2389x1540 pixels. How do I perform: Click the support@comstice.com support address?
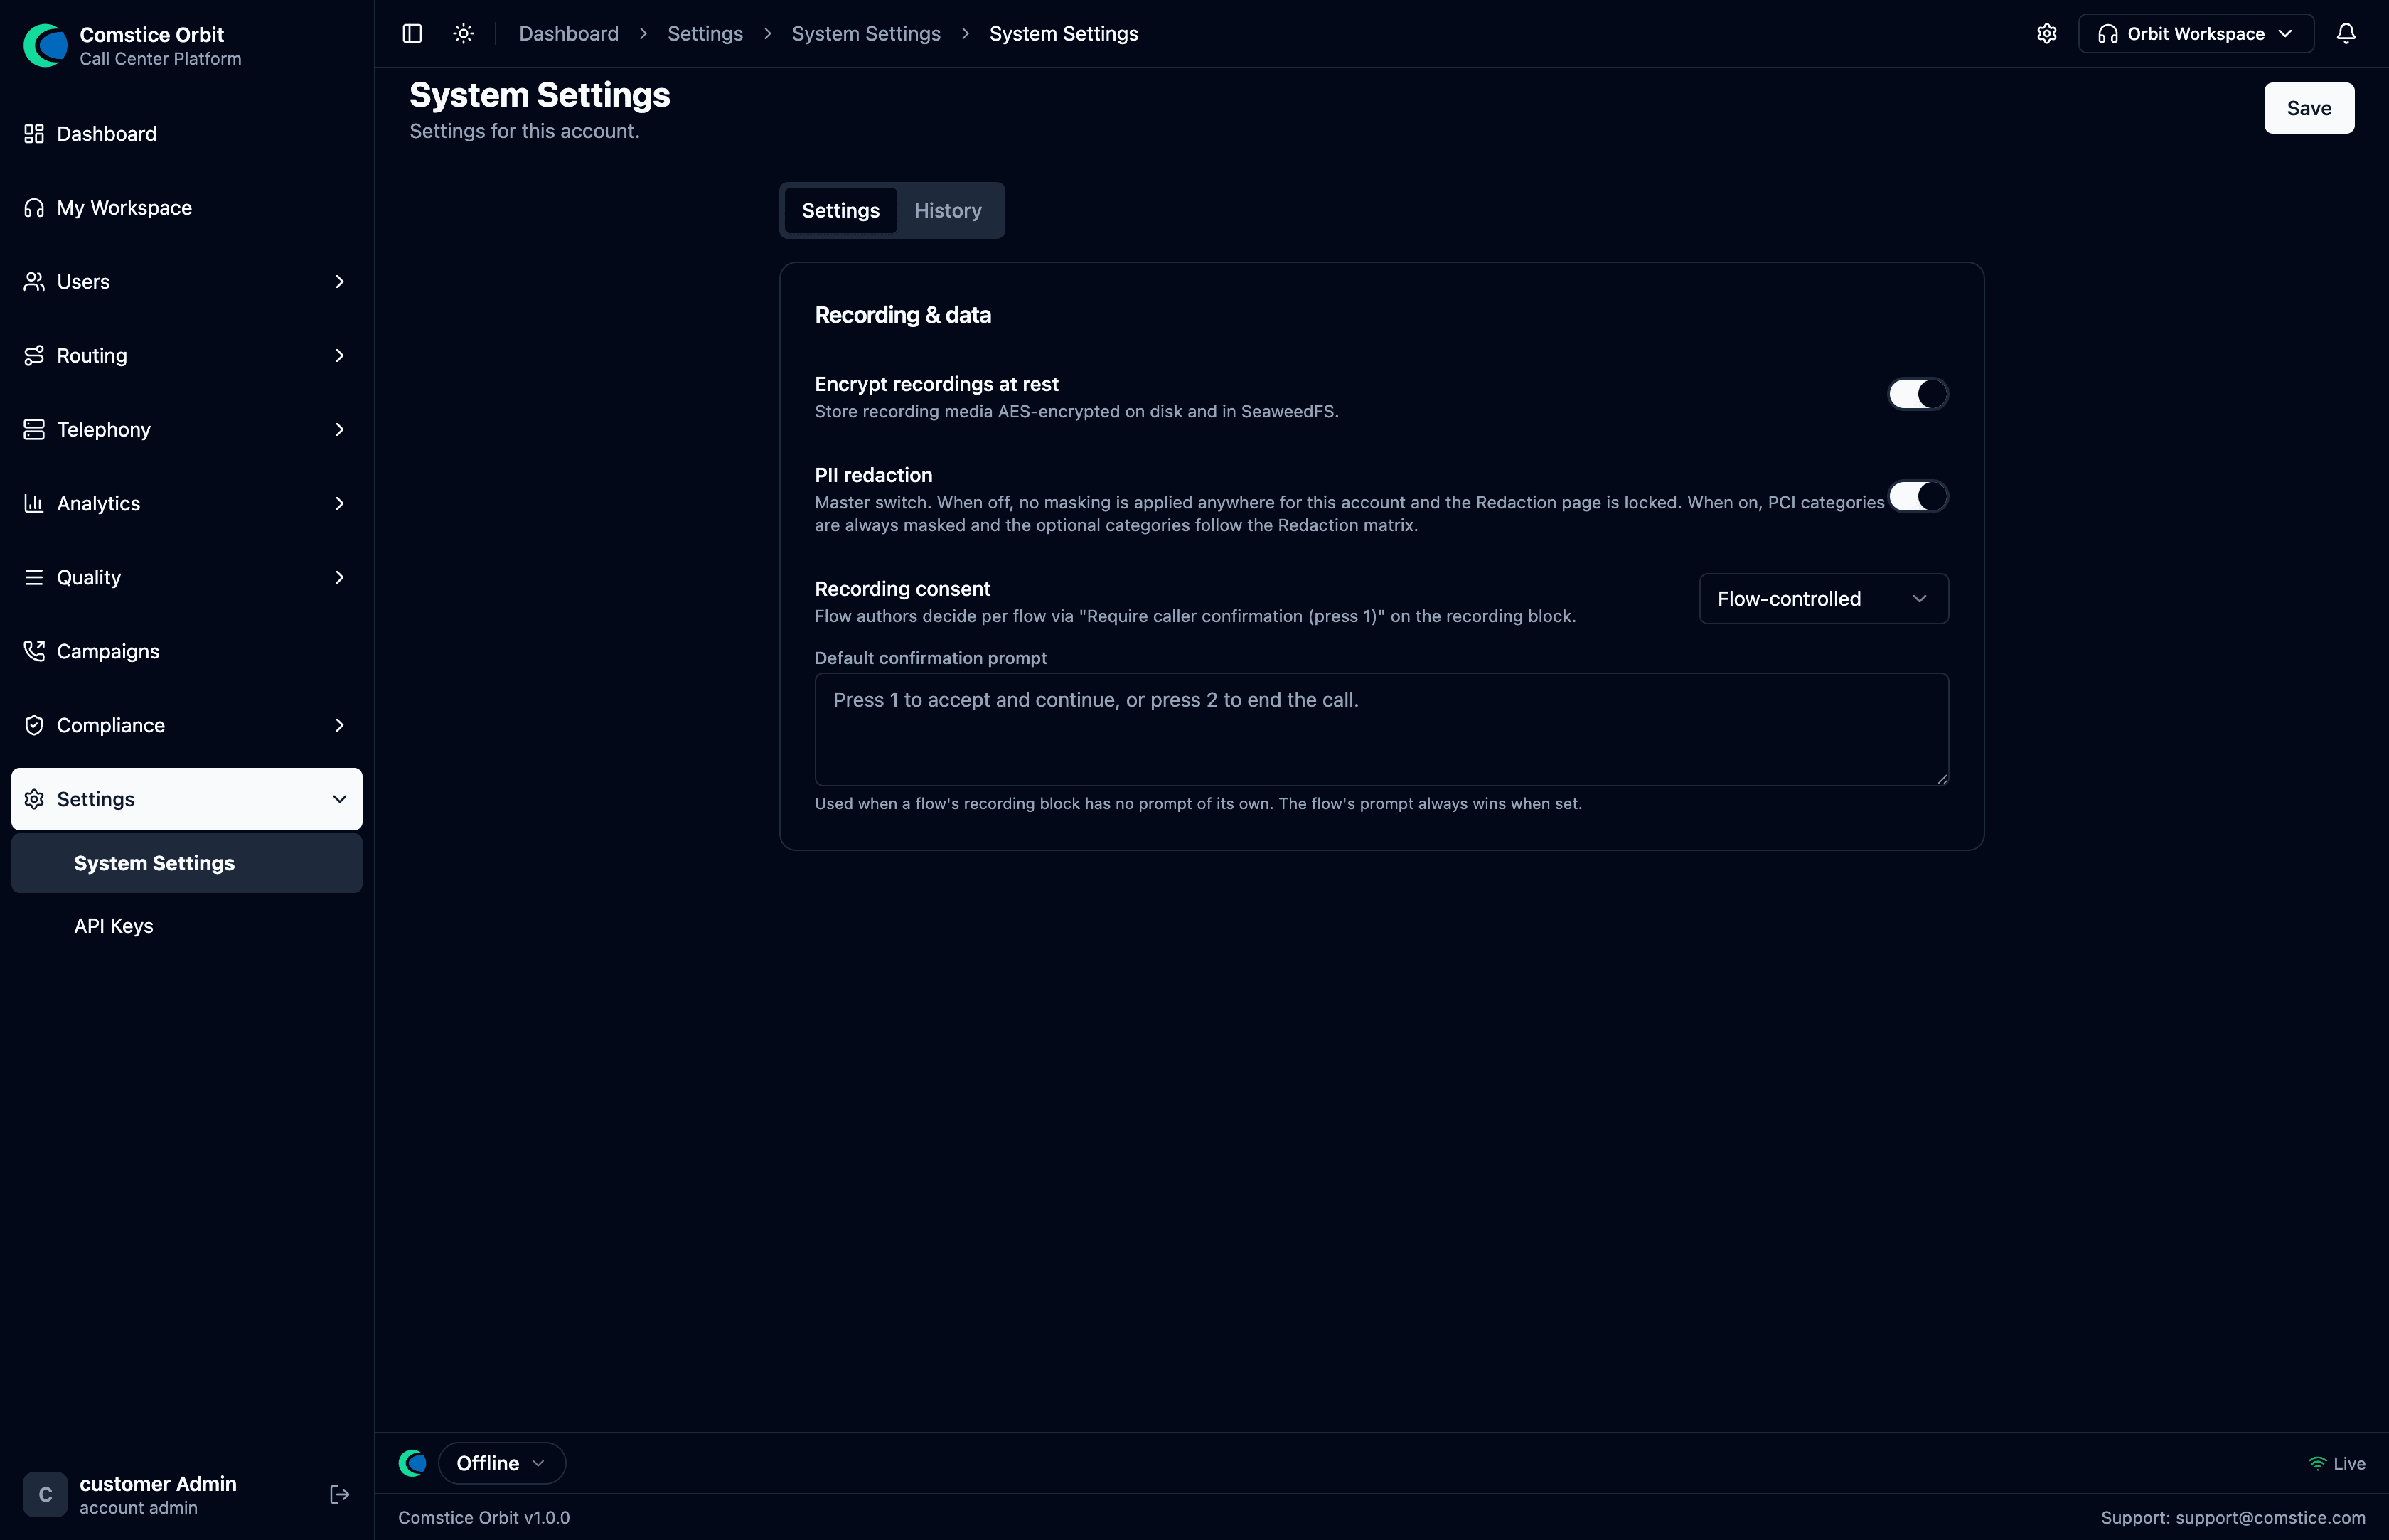tap(2270, 1518)
